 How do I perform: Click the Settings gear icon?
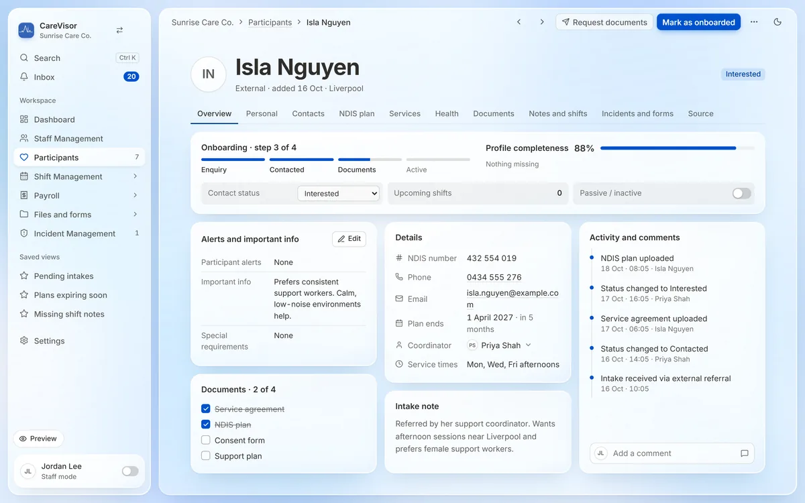click(24, 341)
